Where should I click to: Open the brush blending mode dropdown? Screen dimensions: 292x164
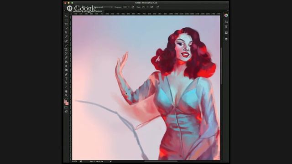104,7
